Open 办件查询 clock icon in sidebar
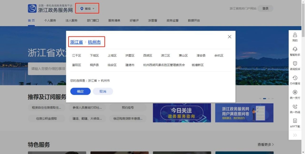Viewport: 305px width, 154px height. click(x=295, y=78)
